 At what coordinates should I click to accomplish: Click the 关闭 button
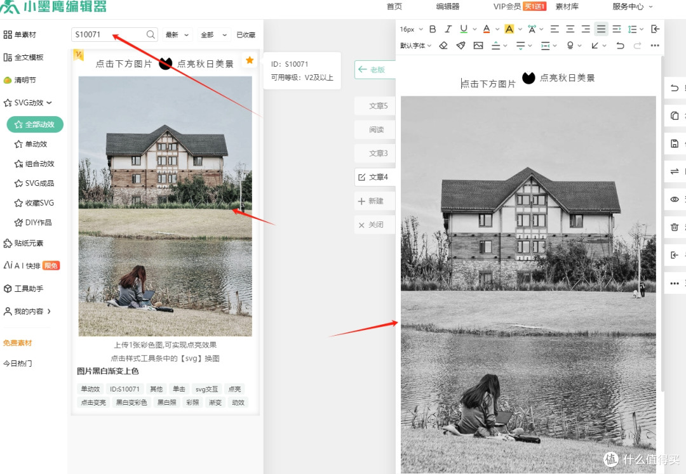pos(375,225)
